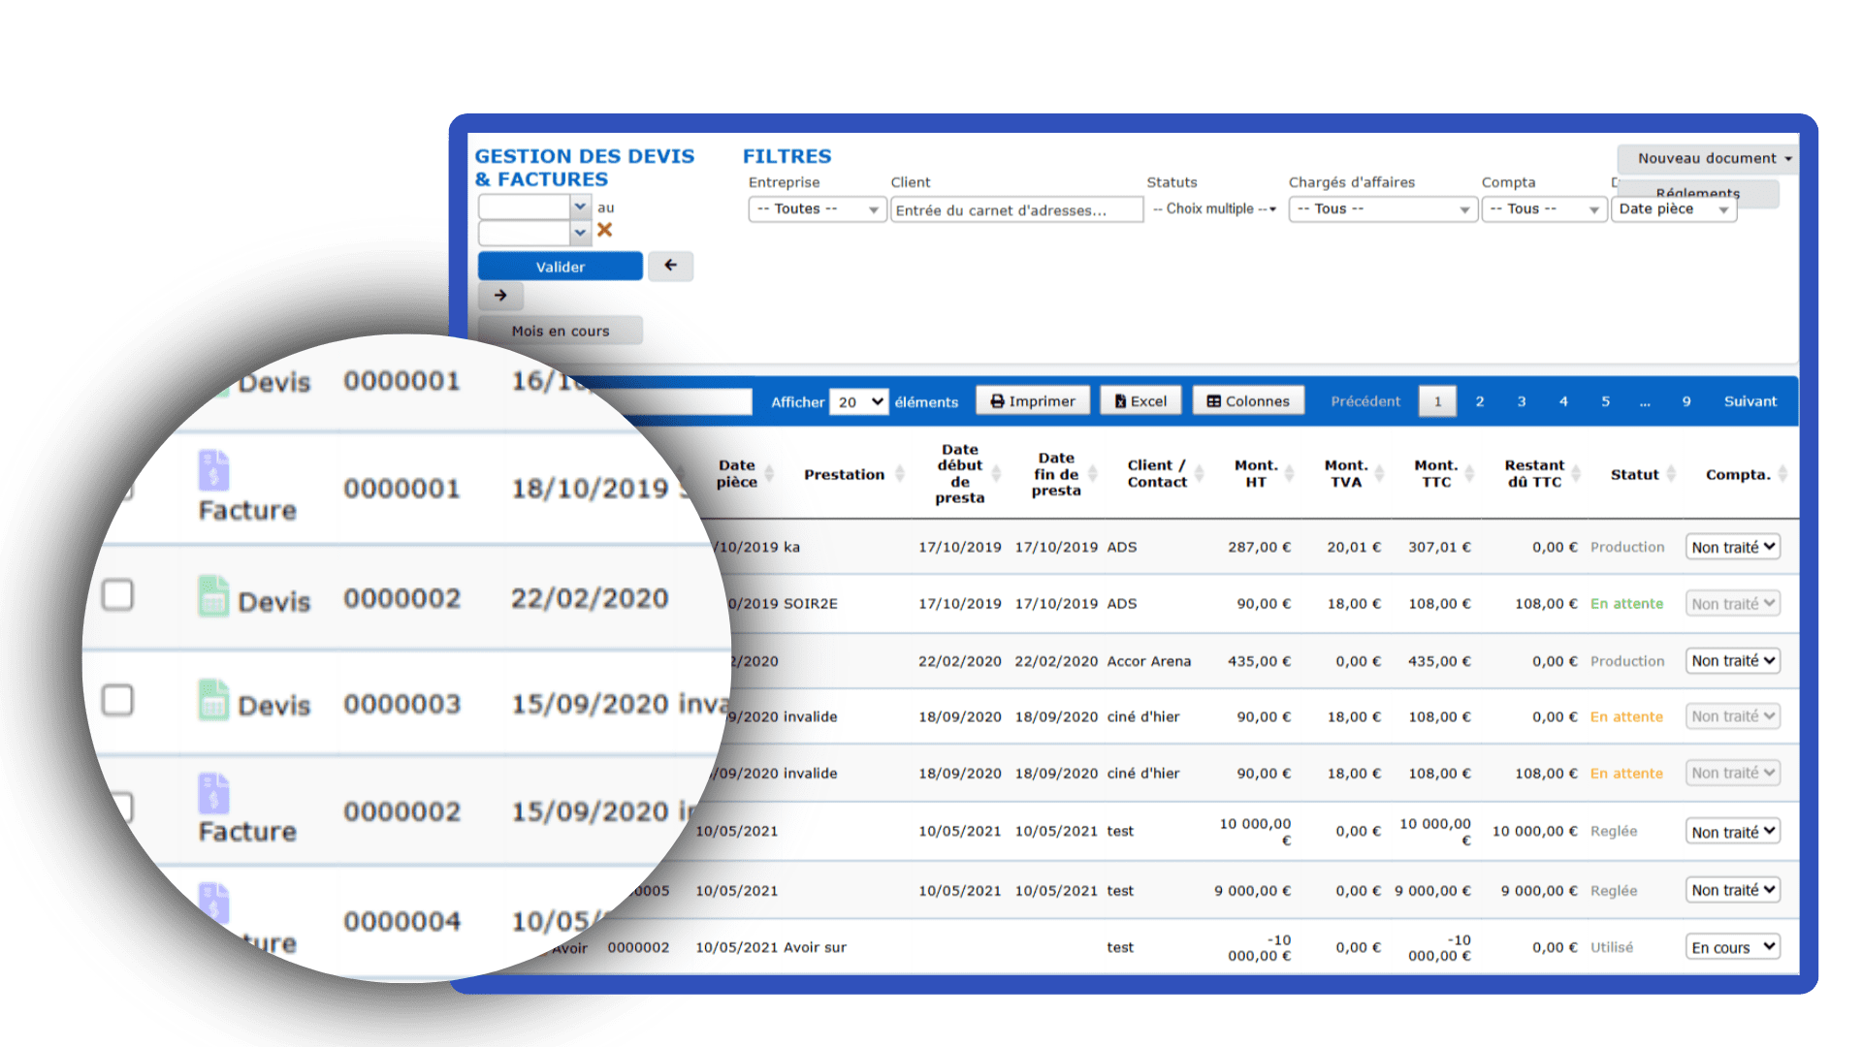Tick the checkbox for Devis 0000002

(117, 594)
